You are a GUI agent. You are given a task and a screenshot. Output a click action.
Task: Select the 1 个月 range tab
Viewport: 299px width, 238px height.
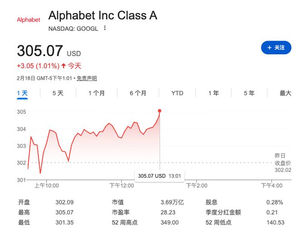(x=96, y=93)
